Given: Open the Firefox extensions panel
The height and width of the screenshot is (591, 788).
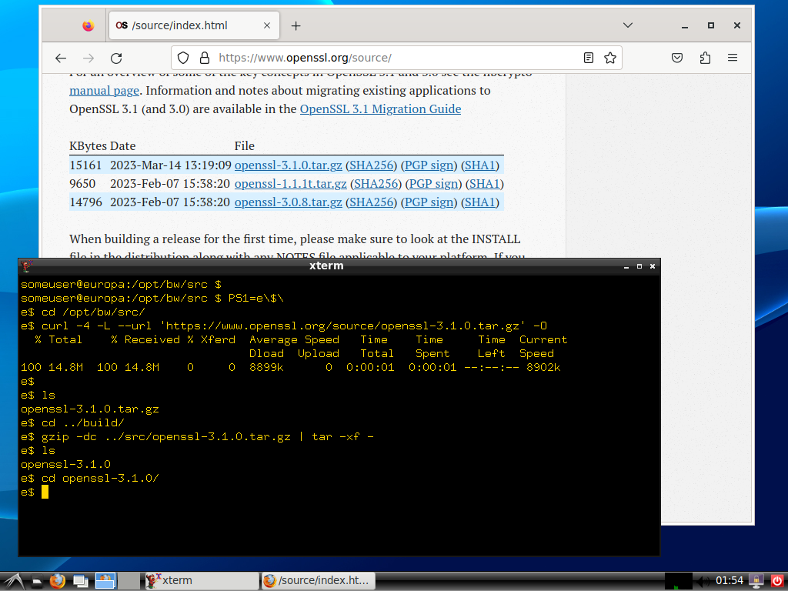Looking at the screenshot, I should (x=705, y=58).
